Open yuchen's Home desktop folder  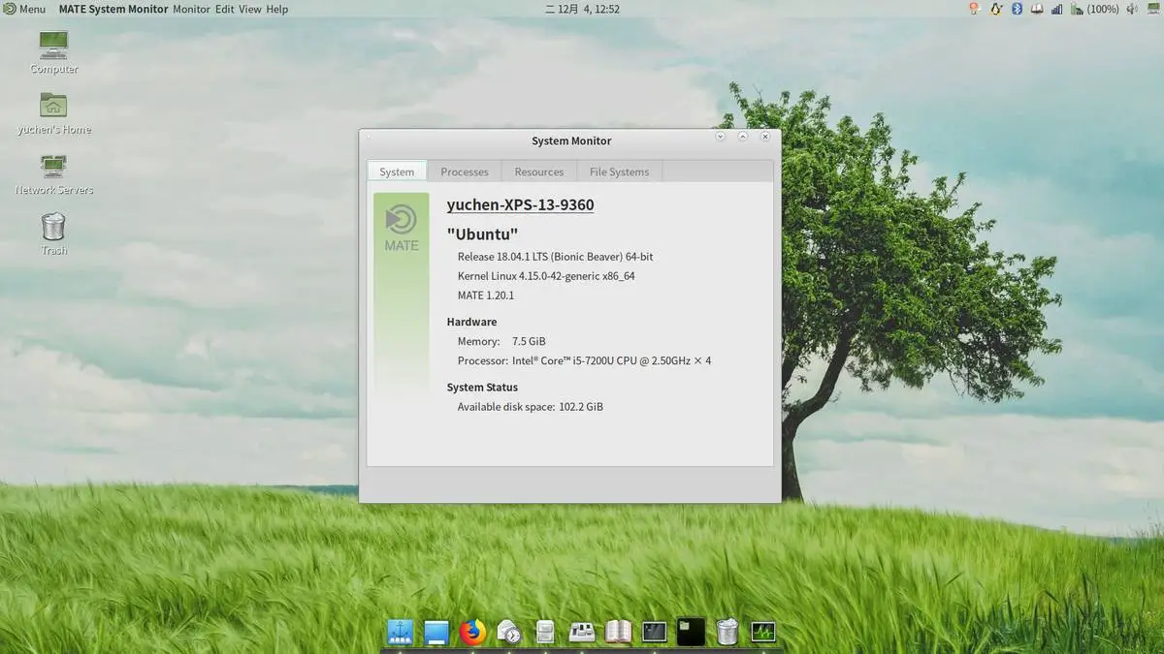(x=53, y=113)
